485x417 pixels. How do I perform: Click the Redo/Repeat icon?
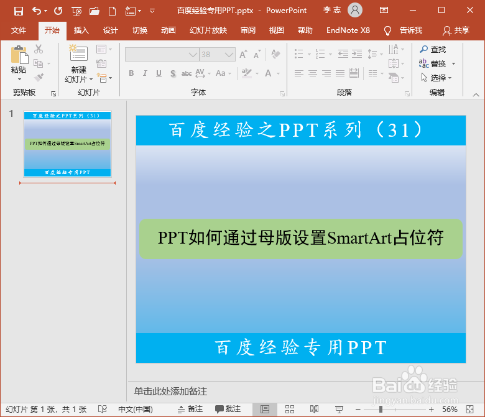pyautogui.click(x=58, y=11)
